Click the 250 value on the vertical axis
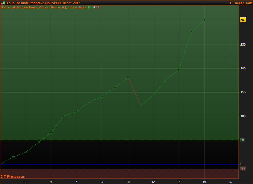Screen dimensions: 253x184 [x=243, y=44]
